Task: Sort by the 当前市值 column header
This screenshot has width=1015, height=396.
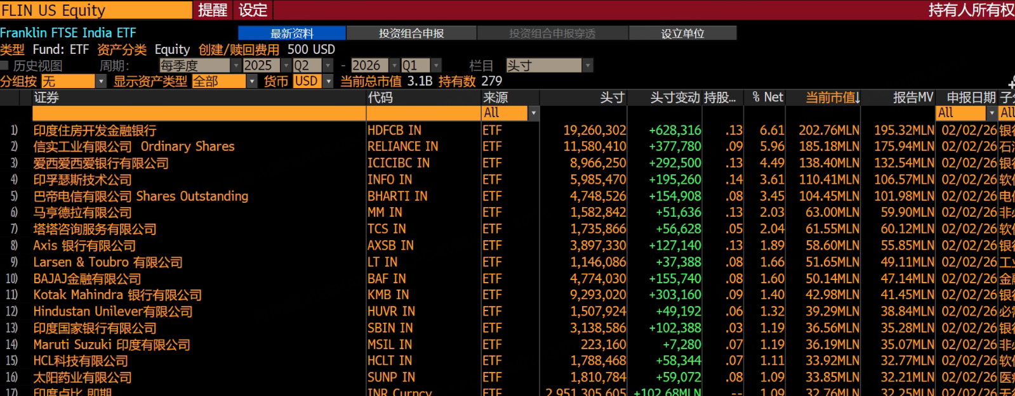Action: pyautogui.click(x=833, y=98)
